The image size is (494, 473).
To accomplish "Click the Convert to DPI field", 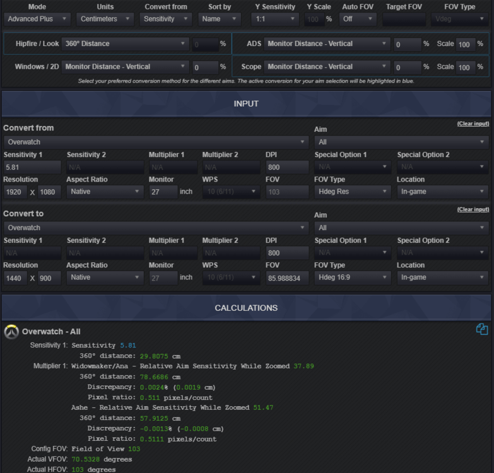I will click(287, 253).
